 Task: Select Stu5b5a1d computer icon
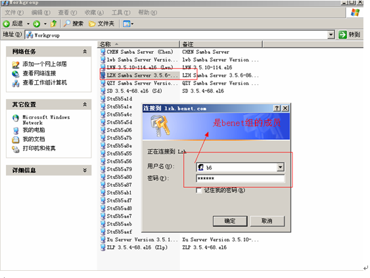103,99
